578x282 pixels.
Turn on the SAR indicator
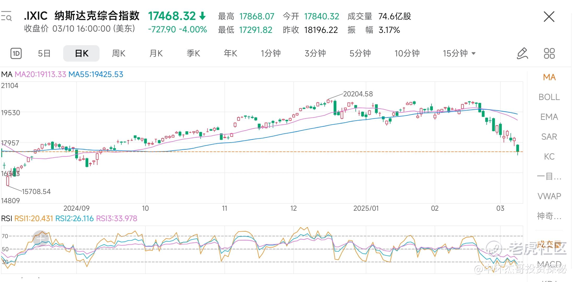point(549,137)
